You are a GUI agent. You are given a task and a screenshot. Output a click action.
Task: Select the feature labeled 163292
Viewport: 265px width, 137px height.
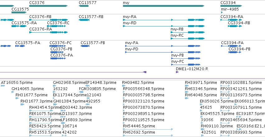click(x=60, y=89)
